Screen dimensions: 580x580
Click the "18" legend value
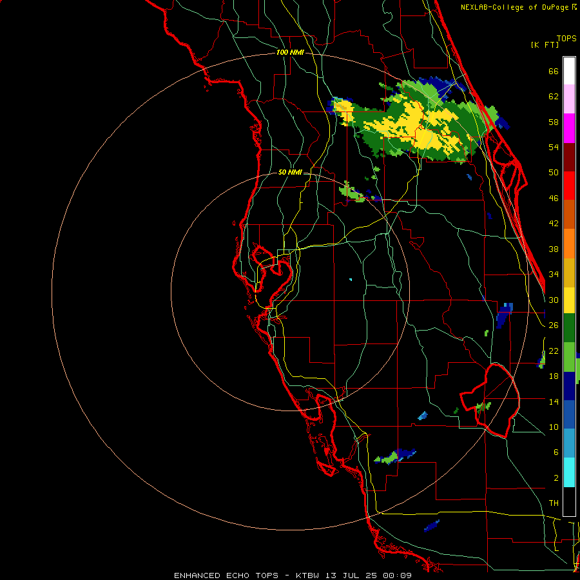(554, 376)
